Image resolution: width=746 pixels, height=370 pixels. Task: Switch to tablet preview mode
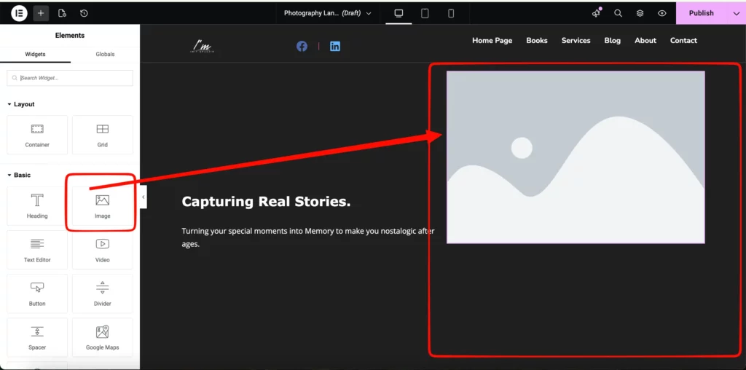(425, 13)
